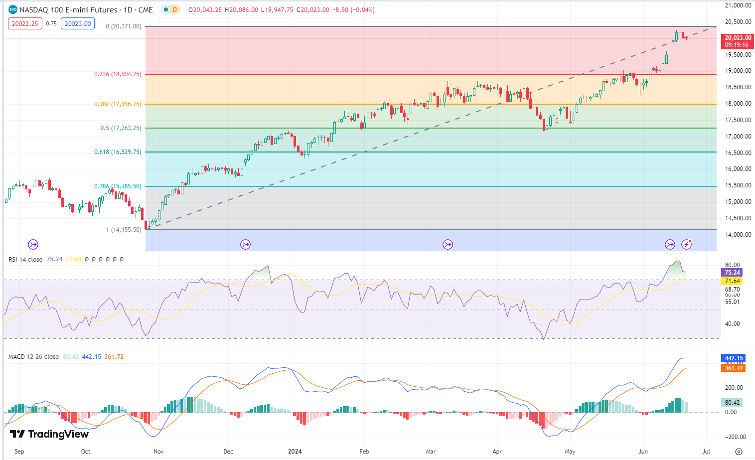Click the buy price 20023.00 button
Viewport: 755px width, 460px height.
point(78,23)
